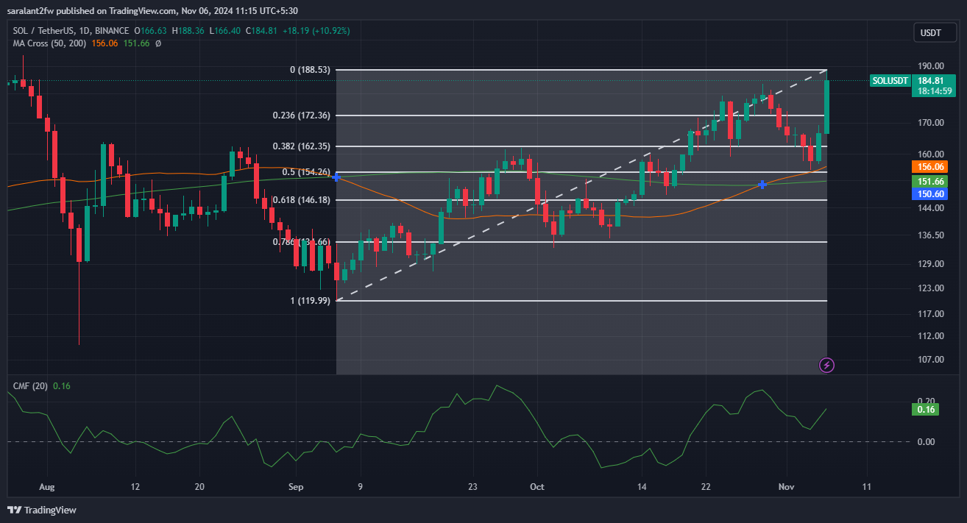Select the orange 156.06 moving average price label
The image size is (967, 523).
tap(929, 167)
